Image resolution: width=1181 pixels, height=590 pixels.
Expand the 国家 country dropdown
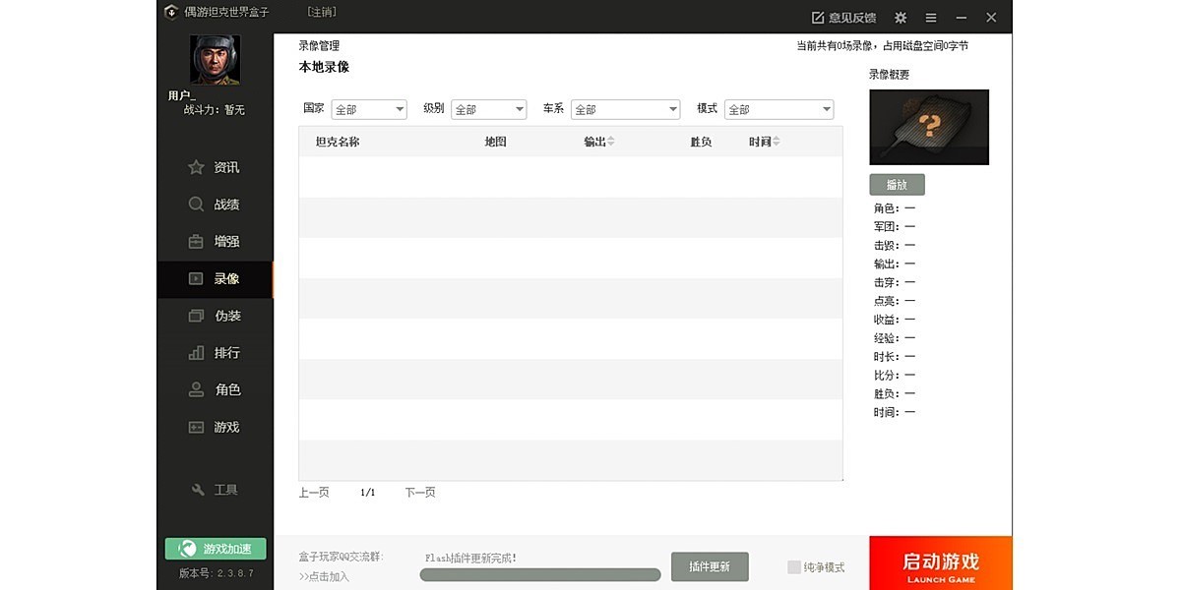pos(369,109)
